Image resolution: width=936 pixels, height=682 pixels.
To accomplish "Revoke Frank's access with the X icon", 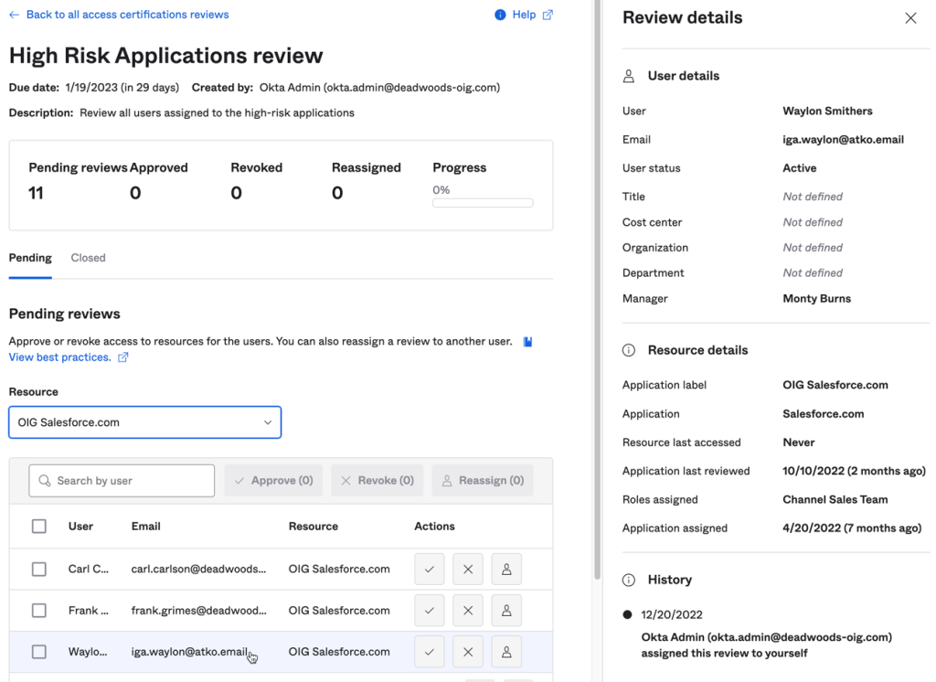I will coord(467,611).
